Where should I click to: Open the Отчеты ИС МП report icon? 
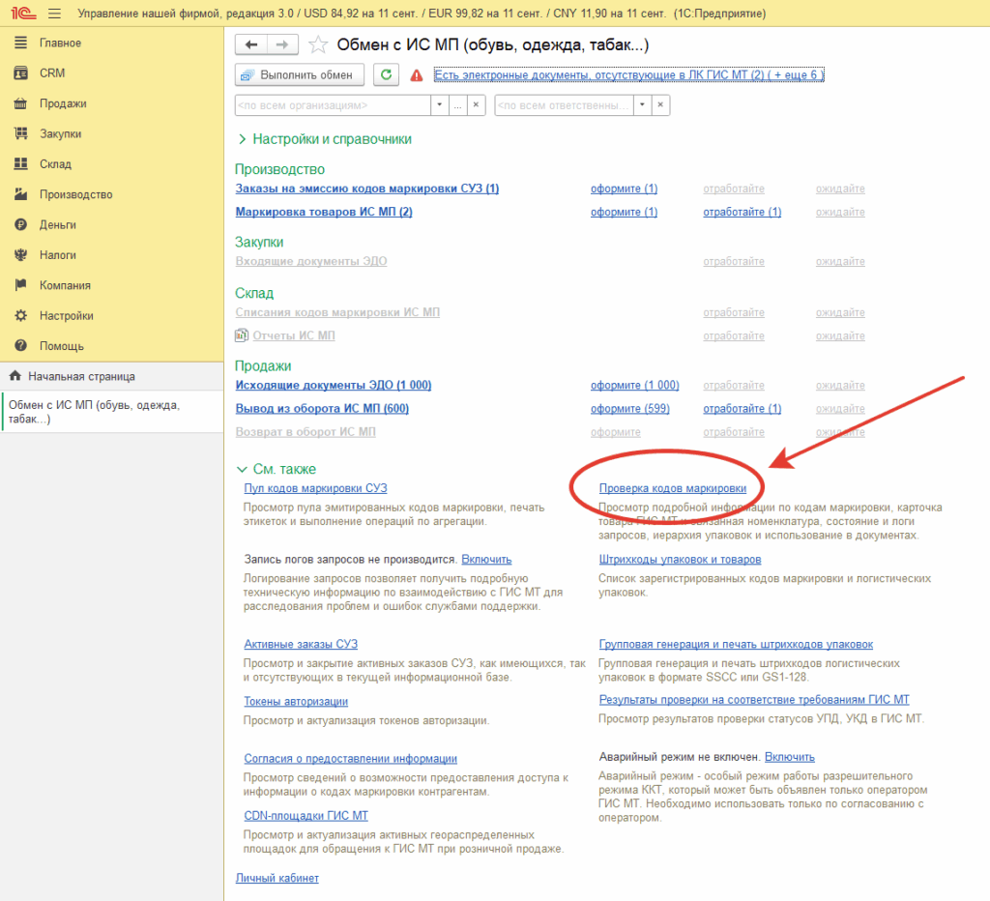click(241, 335)
